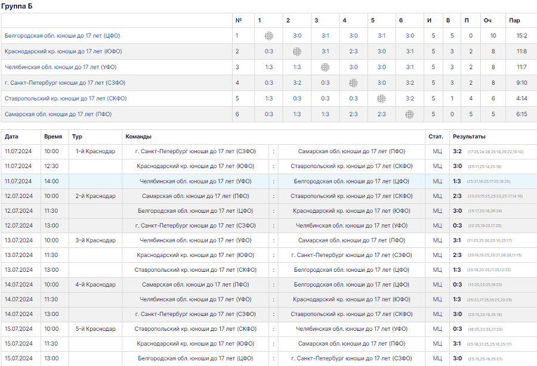The height and width of the screenshot is (366, 537).
Task: Click the Дата column header
Action: click(x=11, y=137)
